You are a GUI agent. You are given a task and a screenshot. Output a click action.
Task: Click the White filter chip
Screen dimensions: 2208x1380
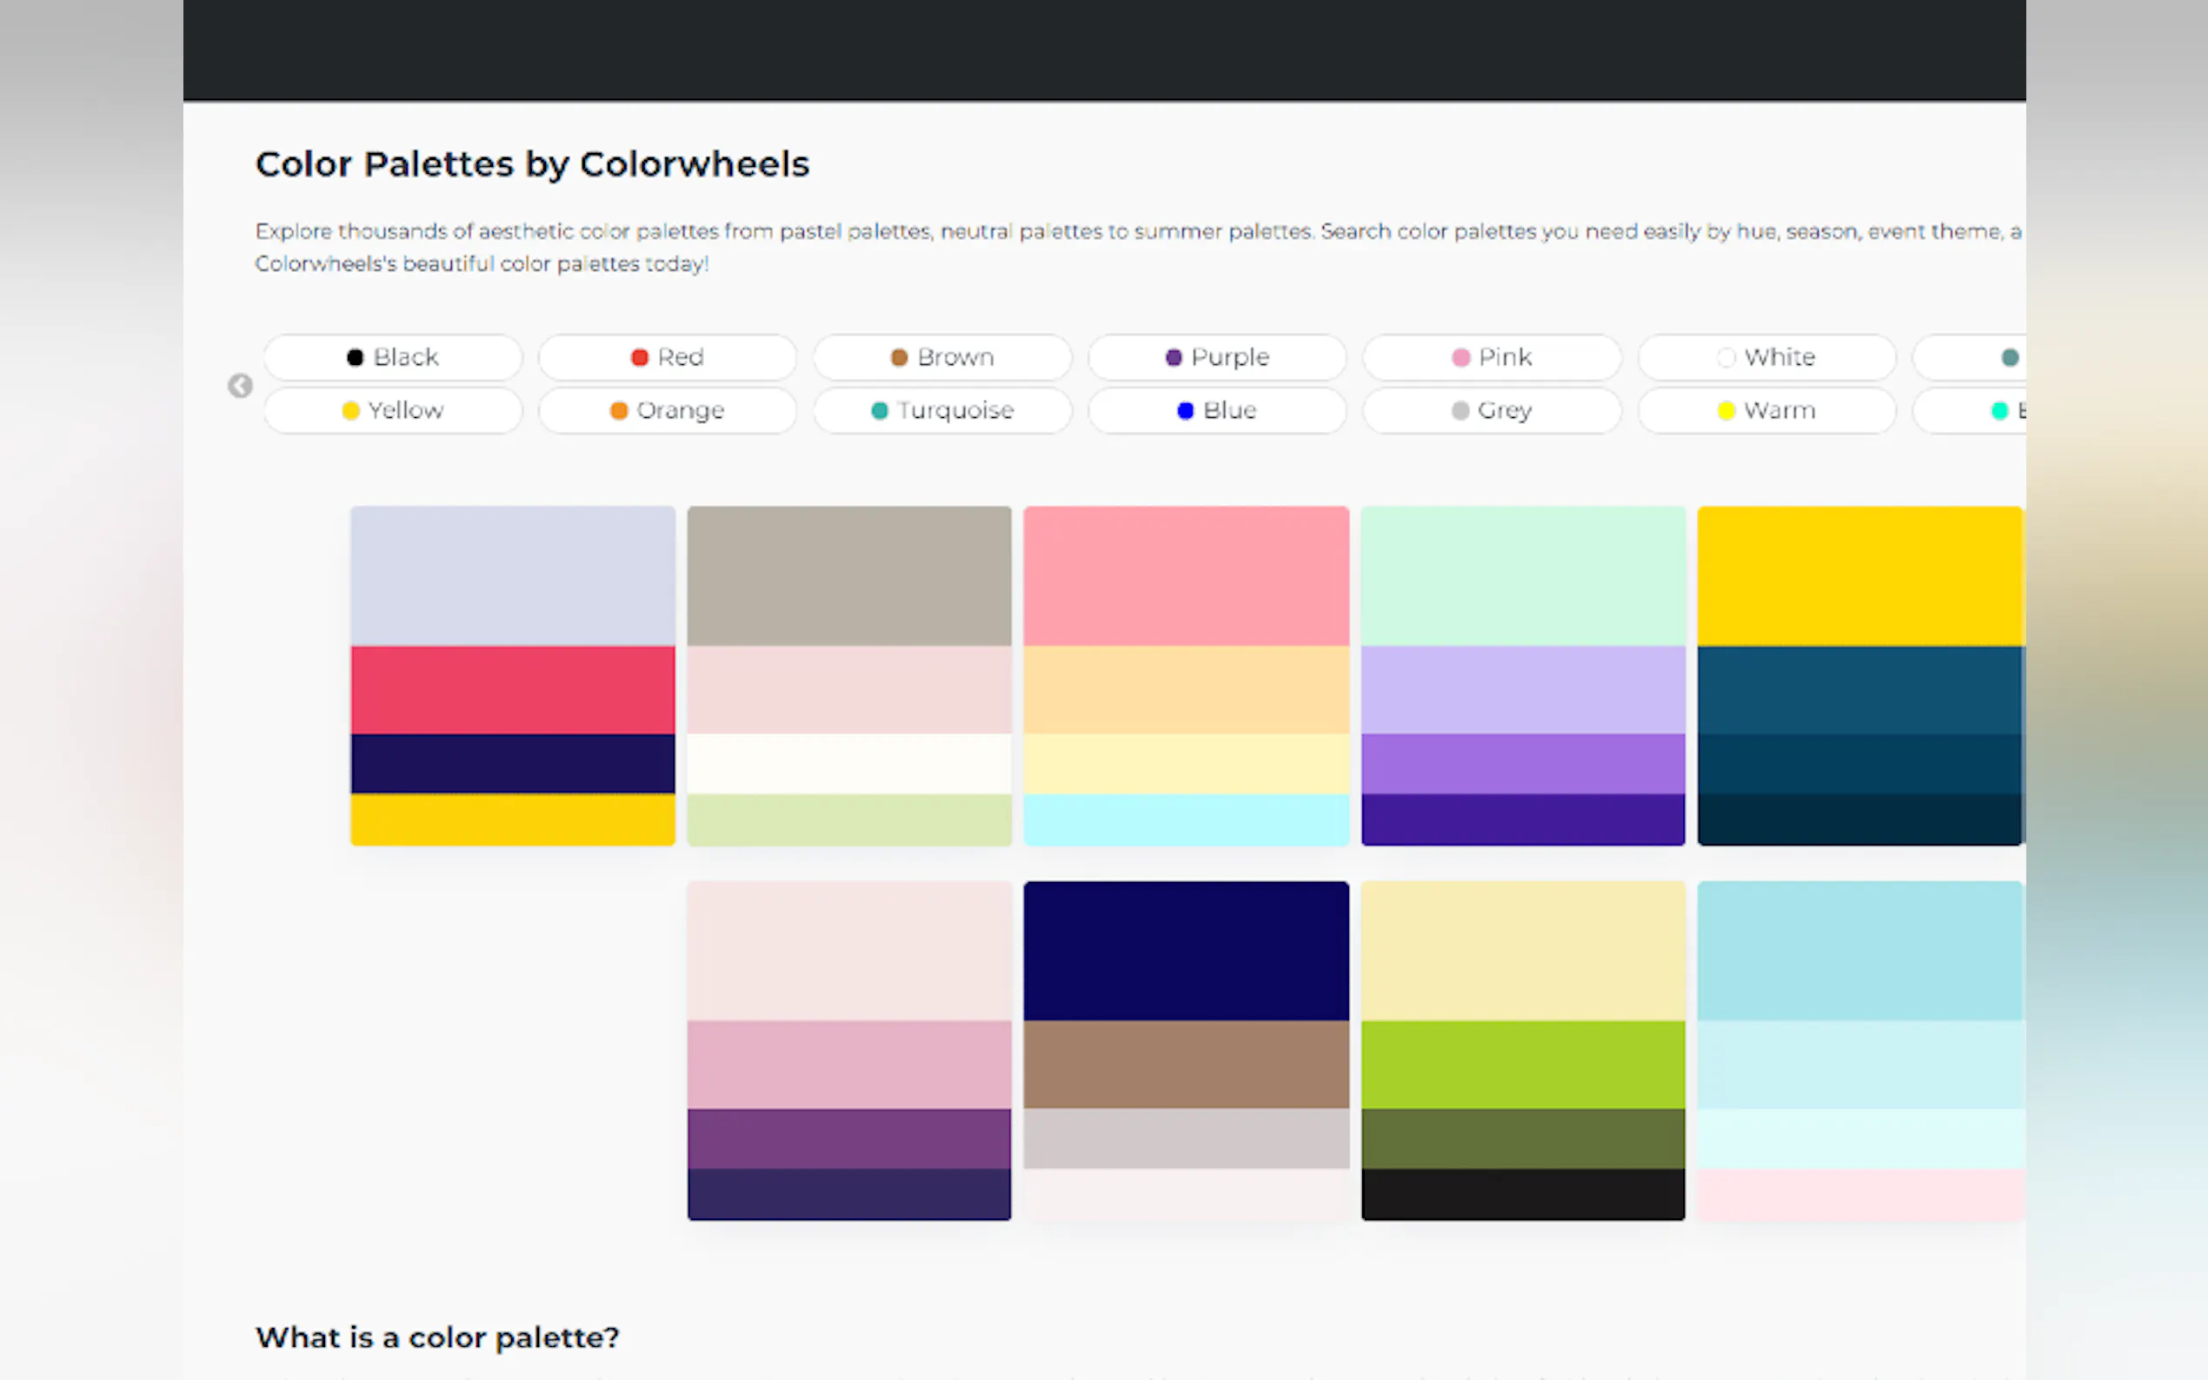point(1766,357)
